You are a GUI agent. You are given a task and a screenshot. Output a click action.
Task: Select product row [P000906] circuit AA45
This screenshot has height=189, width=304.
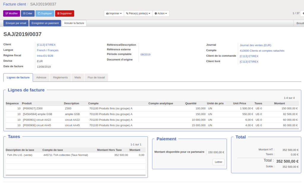tap(152, 125)
